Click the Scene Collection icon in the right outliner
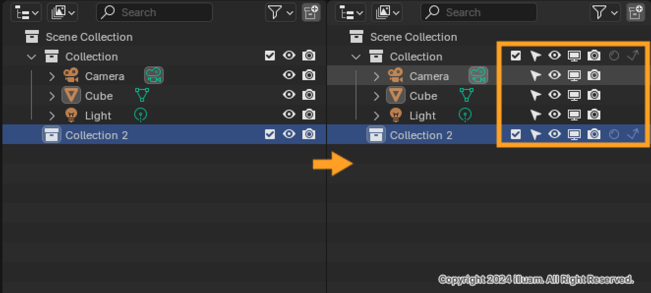The image size is (651, 293). (x=356, y=37)
